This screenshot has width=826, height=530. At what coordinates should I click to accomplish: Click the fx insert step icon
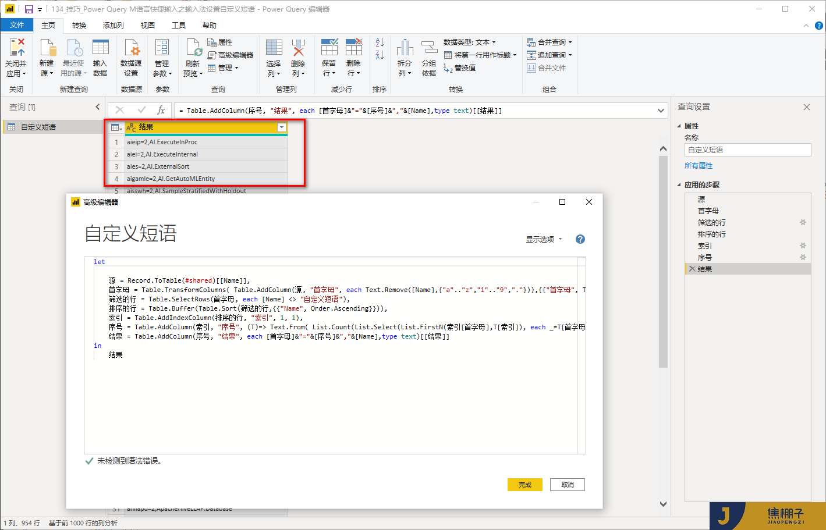point(161,110)
